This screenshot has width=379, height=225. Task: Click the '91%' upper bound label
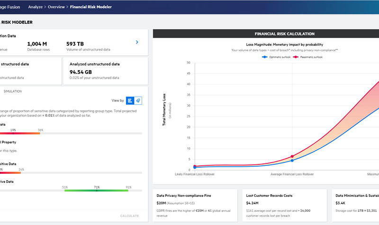[x=128, y=187]
